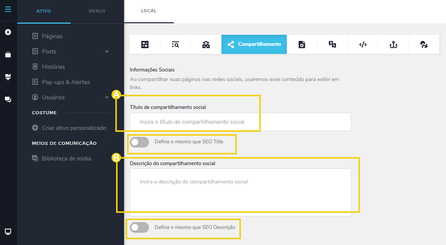Open Páginas in the sidebar
Image resolution: width=446 pixels, height=245 pixels.
coord(52,36)
